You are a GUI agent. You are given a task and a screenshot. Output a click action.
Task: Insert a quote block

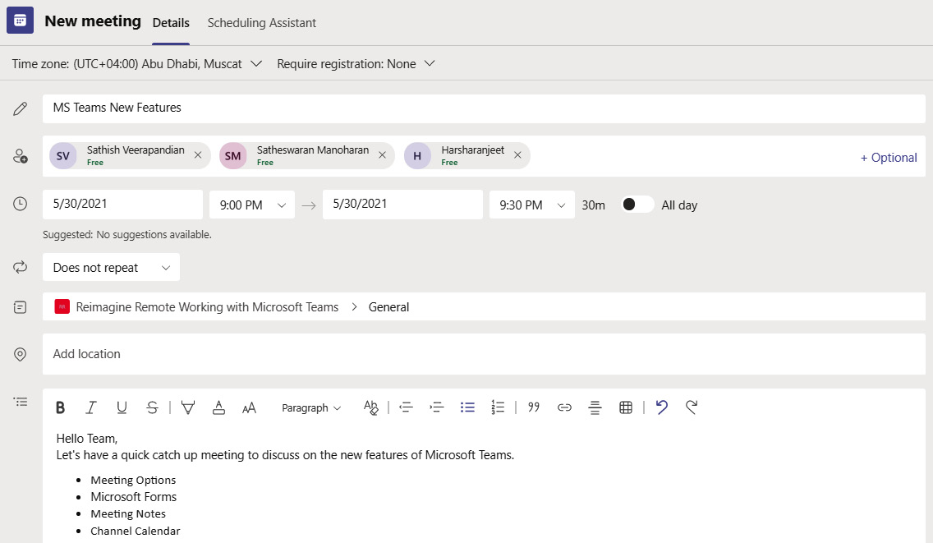534,407
